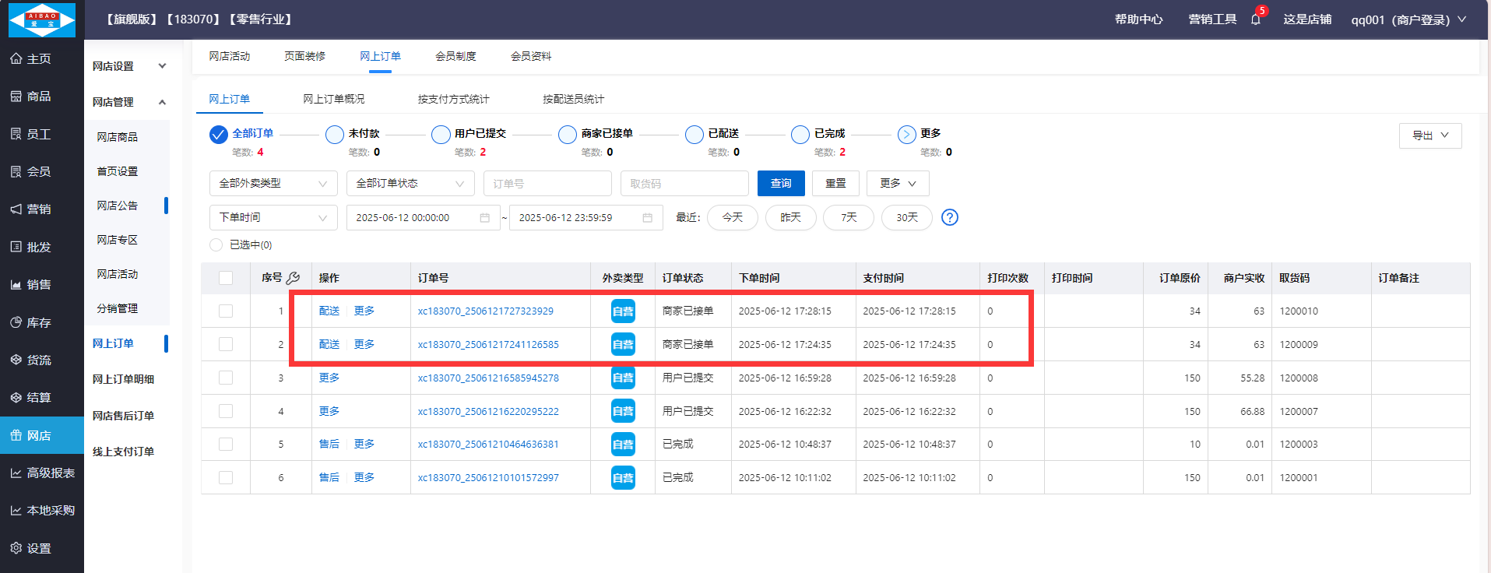Open calendar icon in start date field
1491x573 pixels.
coord(484,218)
